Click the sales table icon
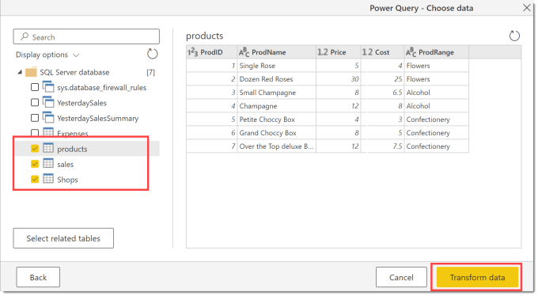 (x=48, y=164)
